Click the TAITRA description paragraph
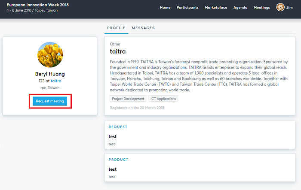 (x=199, y=76)
